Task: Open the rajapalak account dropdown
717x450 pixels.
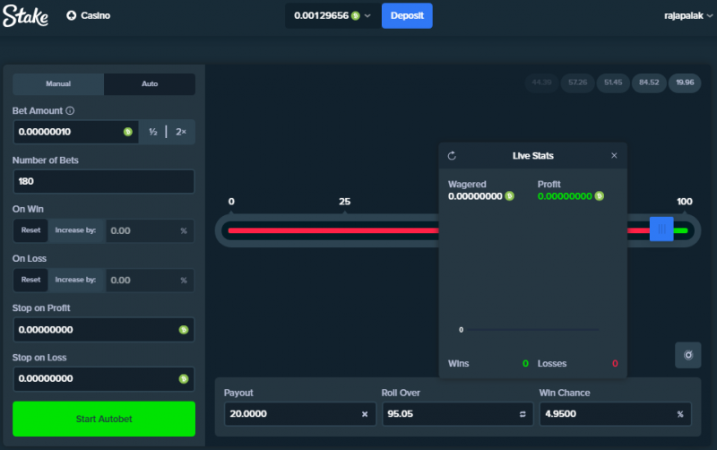Action: tap(688, 15)
